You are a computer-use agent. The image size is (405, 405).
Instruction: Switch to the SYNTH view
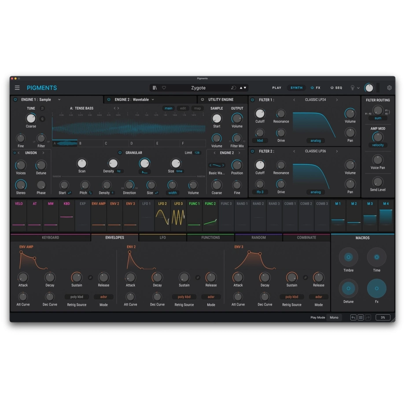(x=297, y=88)
